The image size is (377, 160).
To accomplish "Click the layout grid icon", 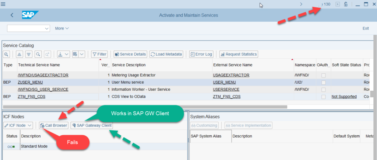I will (x=75, y=54).
